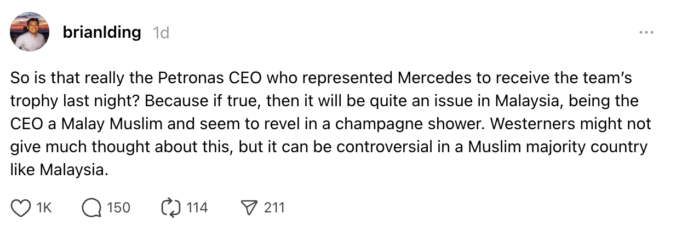676x231 pixels.
Task: Open the three-dot more options menu
Action: pyautogui.click(x=646, y=33)
